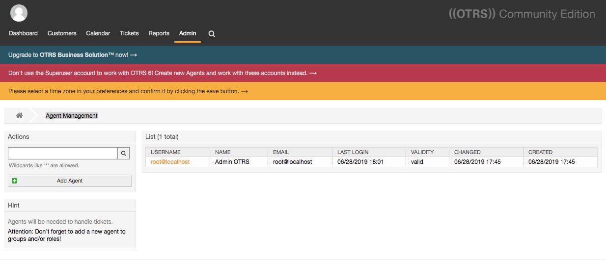This screenshot has height=262, width=606.
Task: Open the Calendar menu
Action: click(x=98, y=33)
